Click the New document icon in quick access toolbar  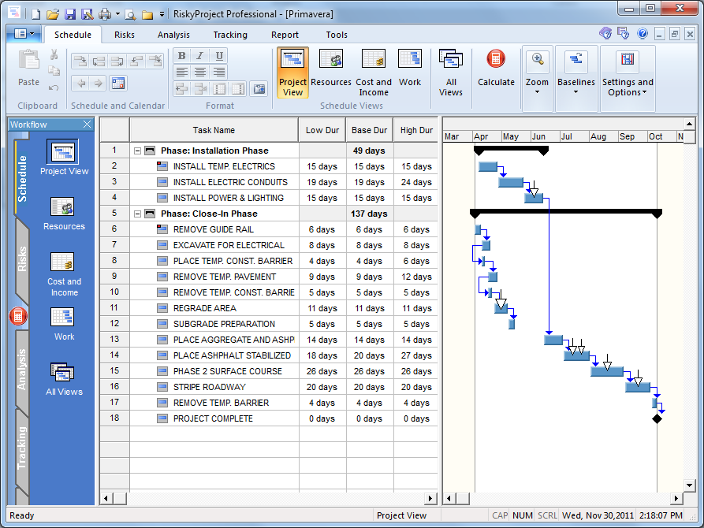36,14
